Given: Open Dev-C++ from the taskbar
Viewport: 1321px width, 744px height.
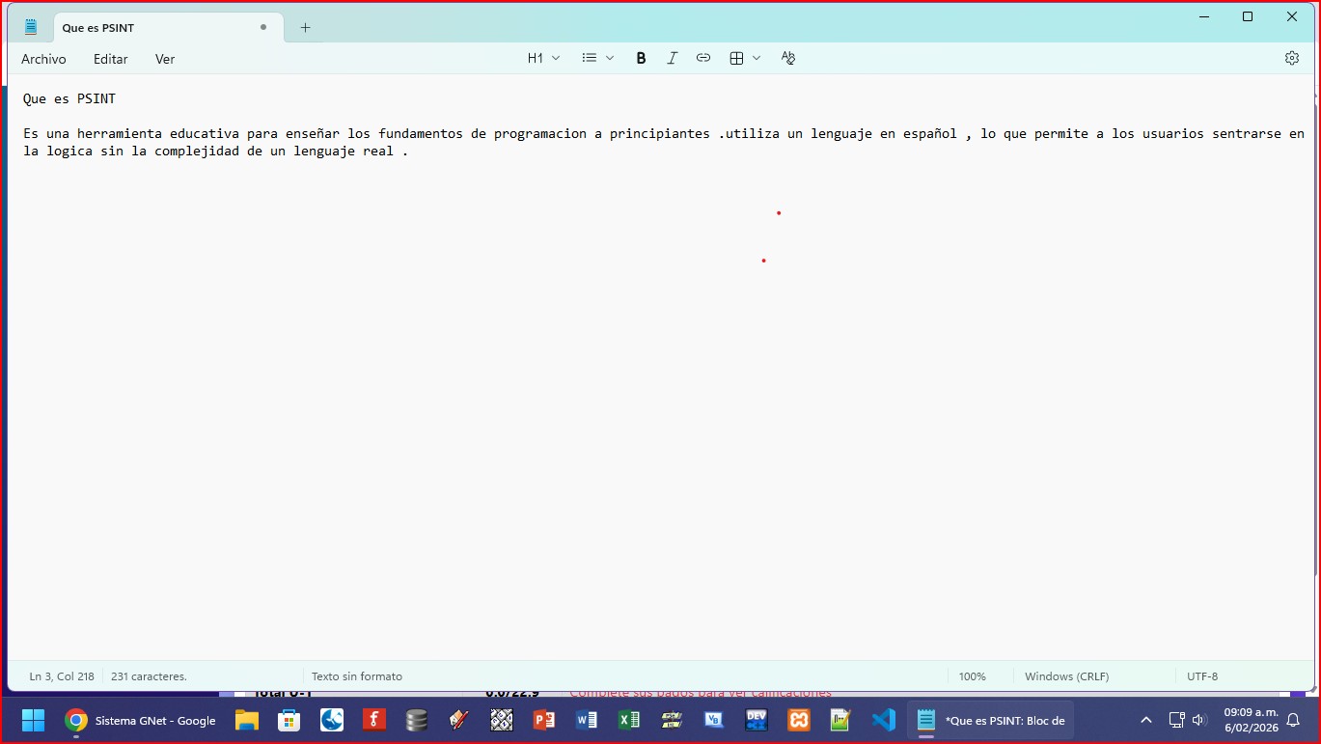Looking at the screenshot, I should point(757,720).
